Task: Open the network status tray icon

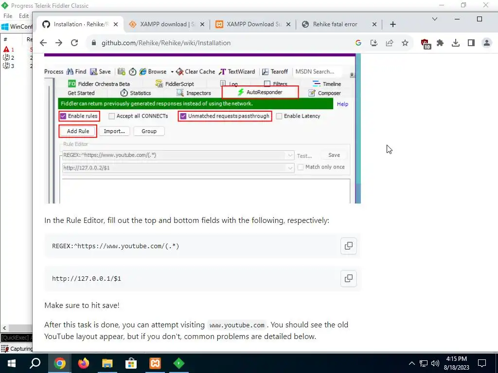Action: point(424,363)
